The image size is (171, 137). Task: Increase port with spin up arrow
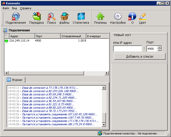[159, 47]
